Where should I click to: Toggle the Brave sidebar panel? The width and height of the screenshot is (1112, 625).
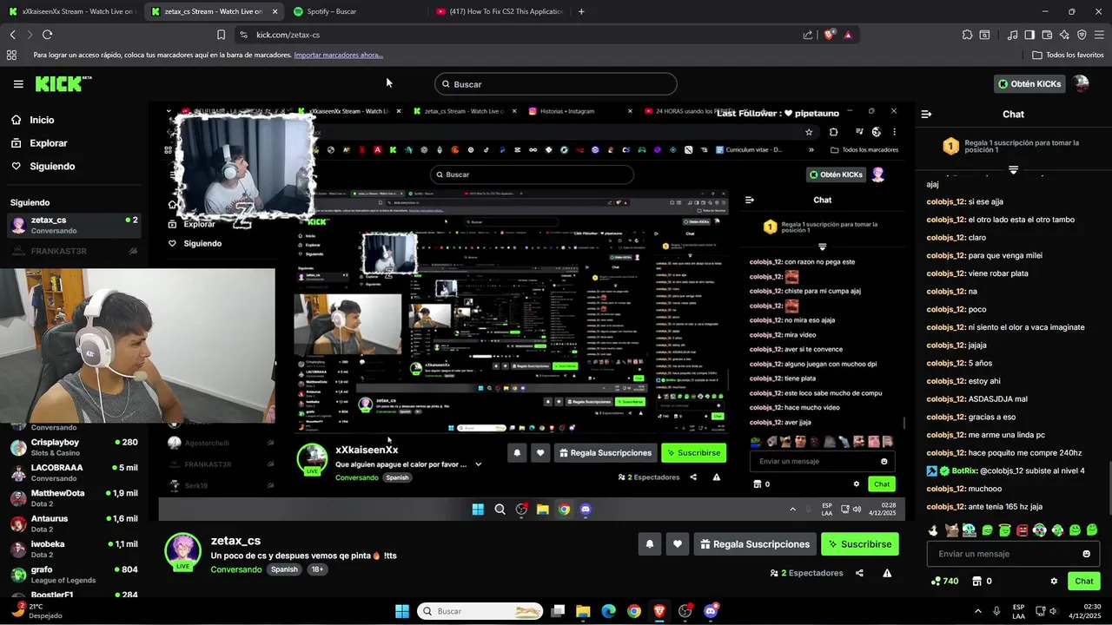click(x=1029, y=35)
